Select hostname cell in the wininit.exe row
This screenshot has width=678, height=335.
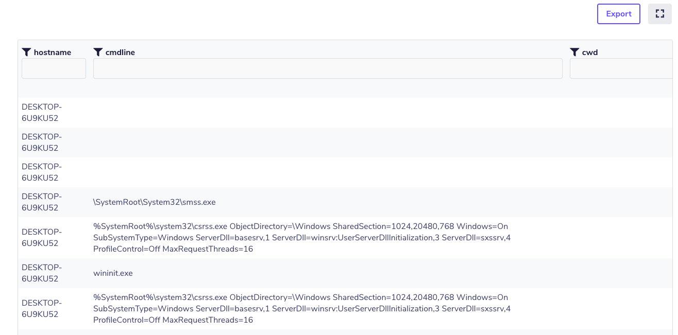tap(42, 273)
